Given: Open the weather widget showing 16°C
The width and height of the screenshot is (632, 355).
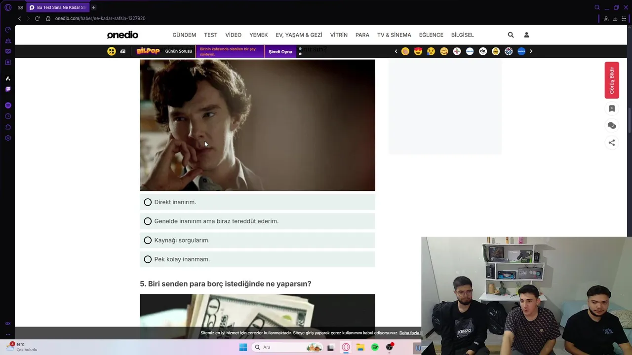Looking at the screenshot, I should click(22, 347).
